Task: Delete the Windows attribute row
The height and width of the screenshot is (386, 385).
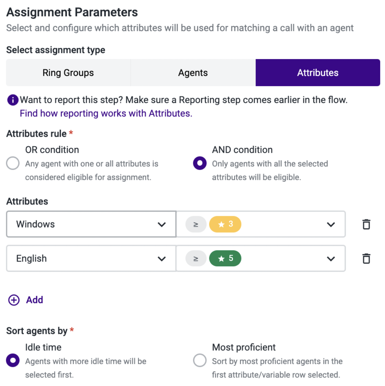Action: pos(366,224)
